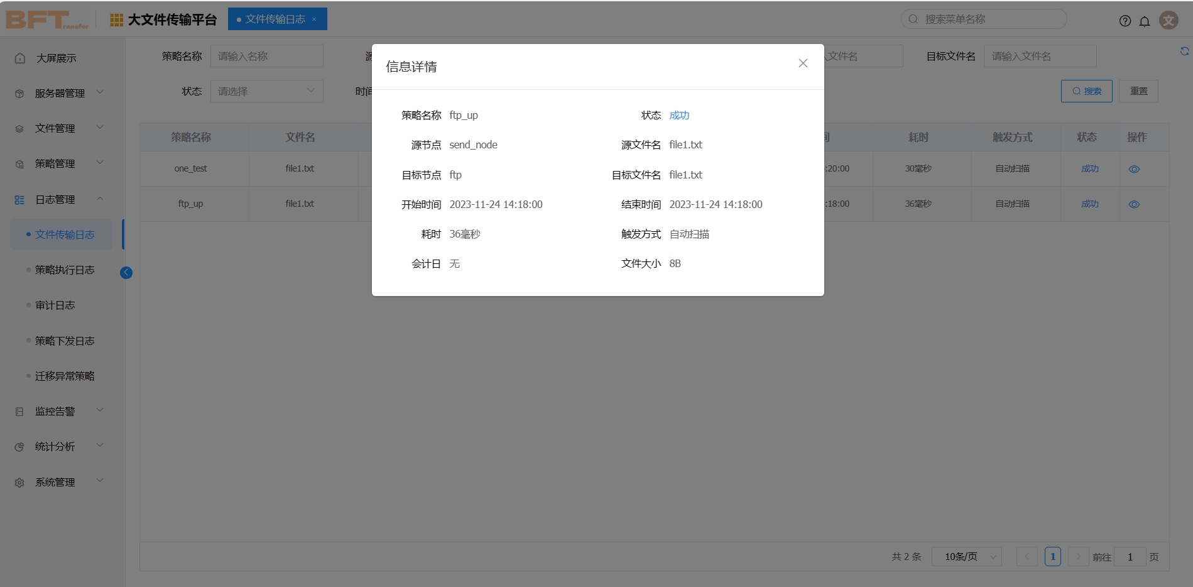This screenshot has height=587, width=1193.
Task: Click the help question mark icon
Action: click(1125, 21)
